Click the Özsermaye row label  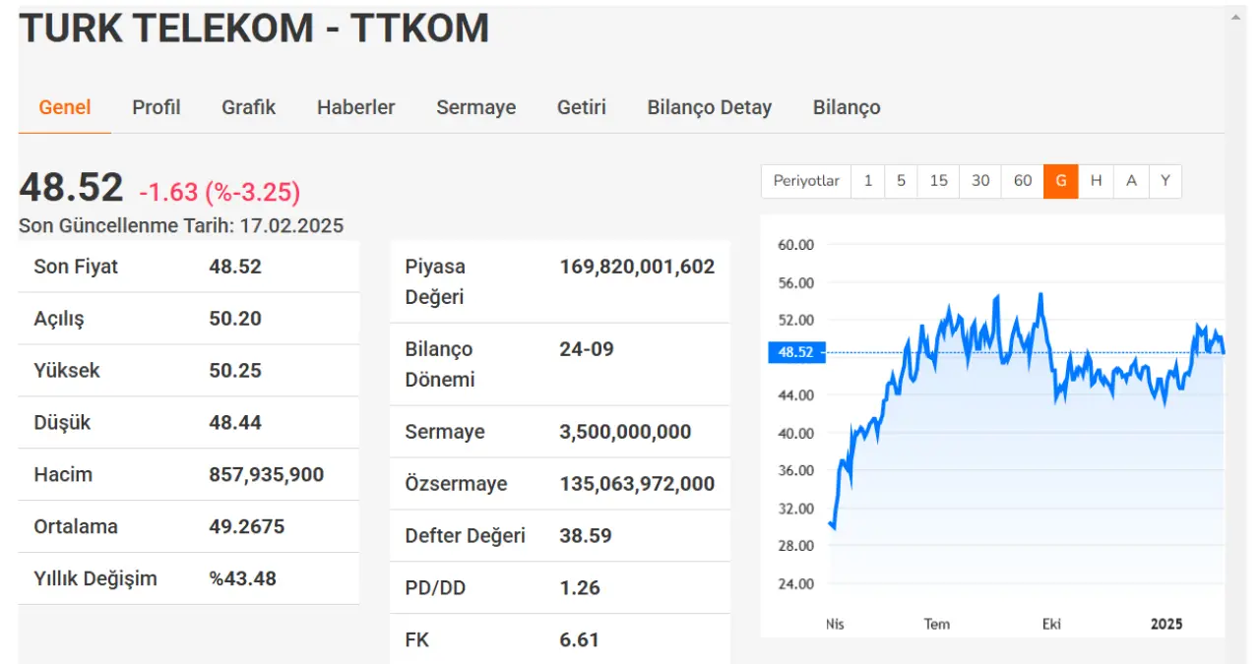[x=456, y=484]
